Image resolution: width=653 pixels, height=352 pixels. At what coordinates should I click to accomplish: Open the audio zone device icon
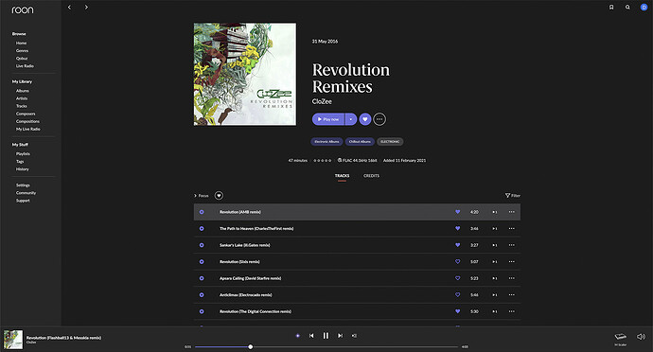click(620, 337)
